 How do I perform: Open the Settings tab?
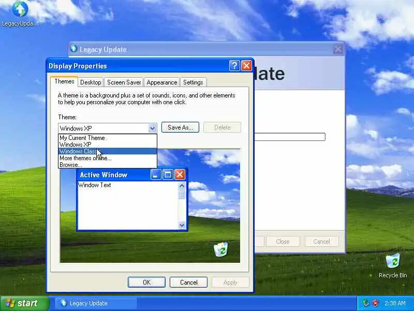(193, 82)
